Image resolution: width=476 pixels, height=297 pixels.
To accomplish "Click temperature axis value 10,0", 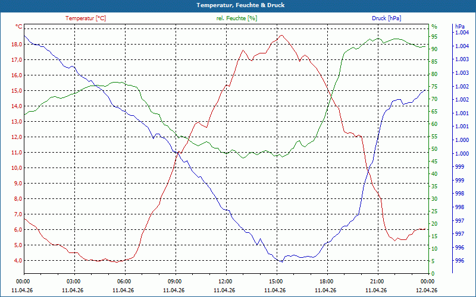I will tap(17, 168).
